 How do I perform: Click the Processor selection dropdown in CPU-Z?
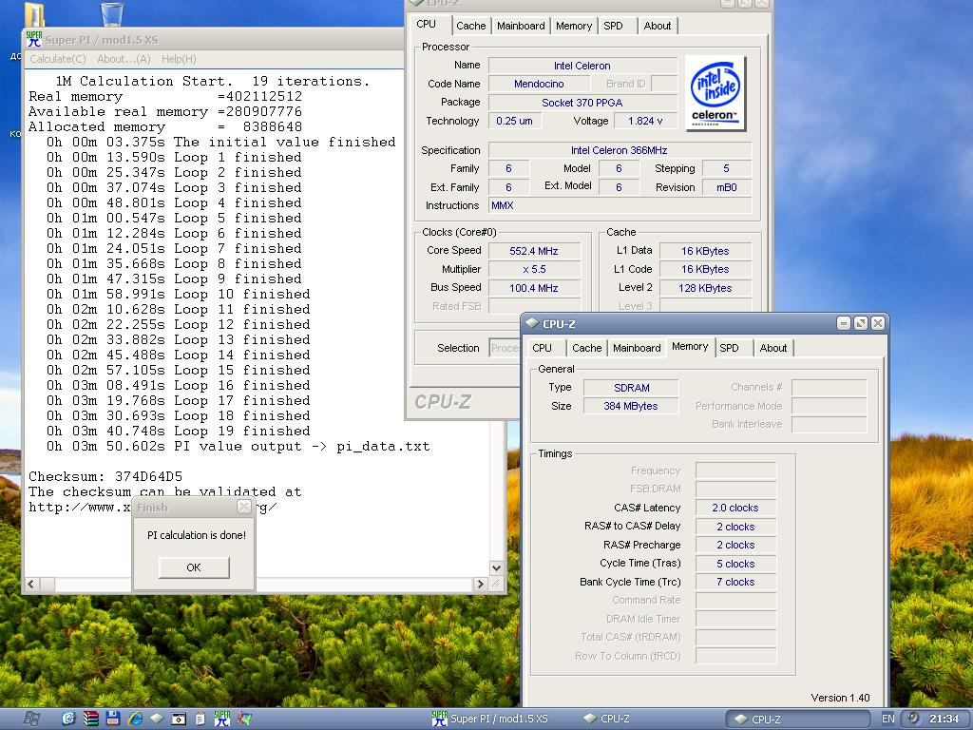tap(505, 348)
